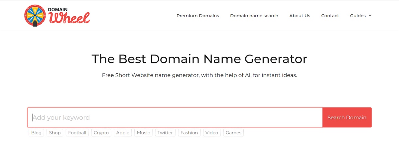The image size is (399, 148).
Task: Select the Twitter keyword suggestion
Action: point(165,133)
